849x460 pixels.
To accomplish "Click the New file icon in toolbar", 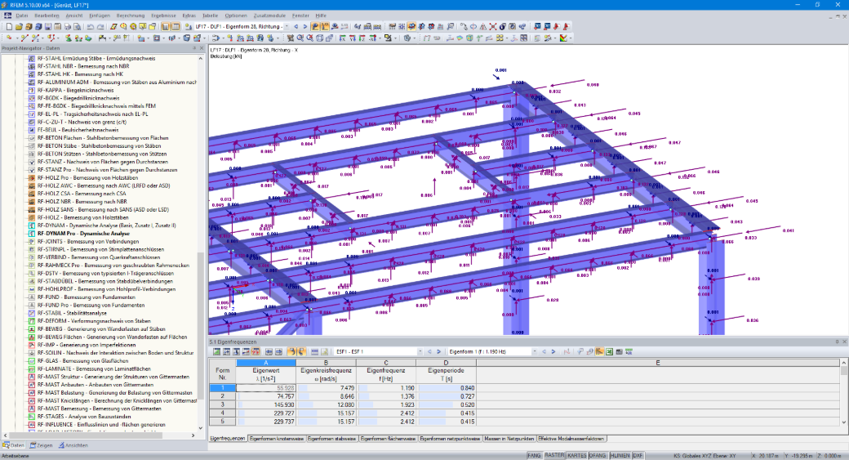I will point(9,26).
